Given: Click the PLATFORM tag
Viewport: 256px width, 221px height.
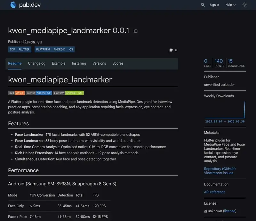Looking at the screenshot, I should (x=43, y=49).
